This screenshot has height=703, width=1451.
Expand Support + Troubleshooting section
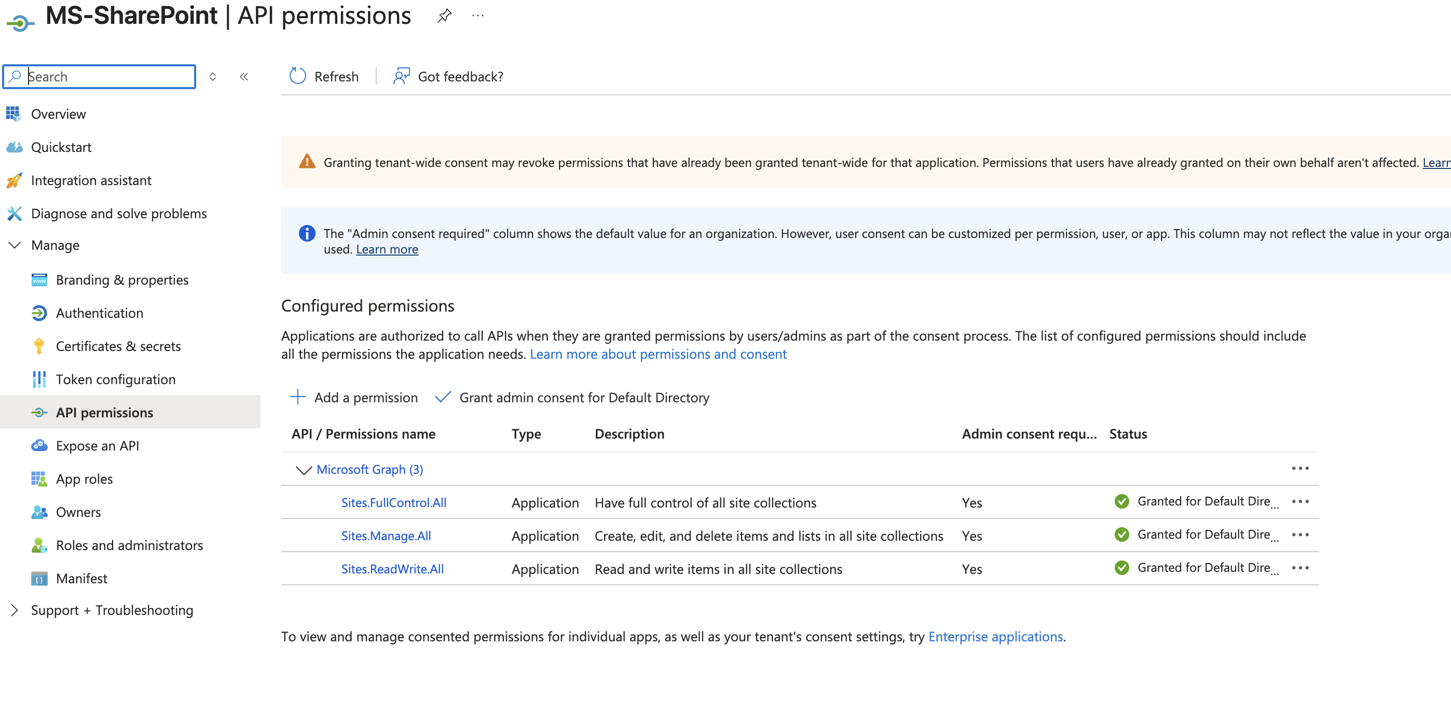tap(15, 610)
